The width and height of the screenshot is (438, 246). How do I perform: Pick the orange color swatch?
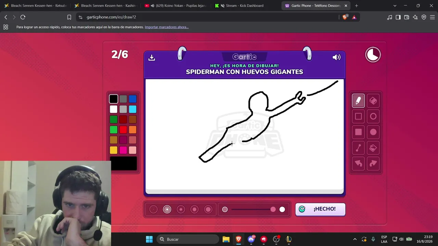pos(133,130)
